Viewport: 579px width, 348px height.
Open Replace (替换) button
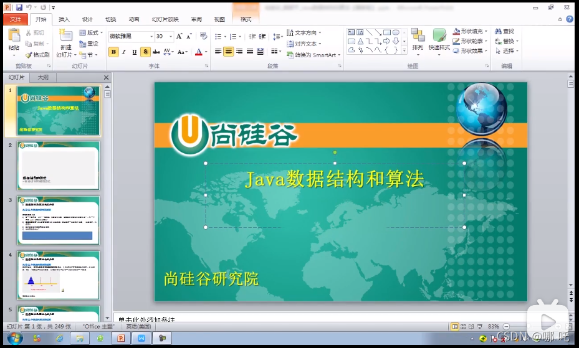[x=506, y=41]
